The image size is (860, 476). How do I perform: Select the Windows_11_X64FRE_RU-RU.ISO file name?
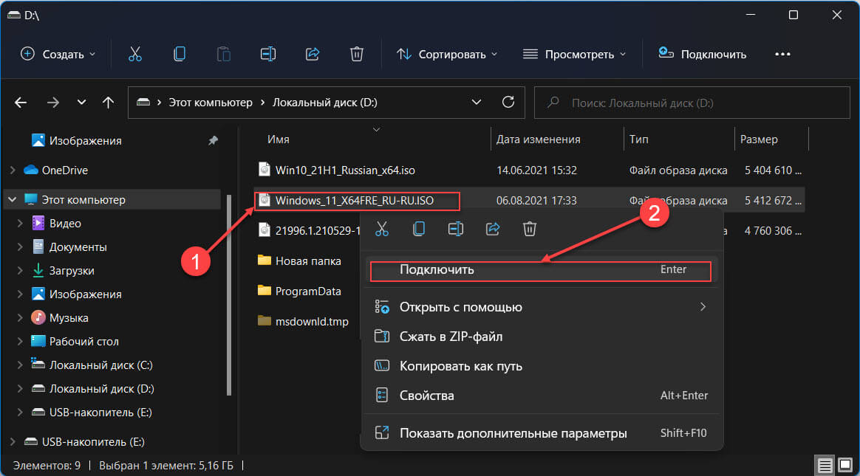tap(355, 201)
